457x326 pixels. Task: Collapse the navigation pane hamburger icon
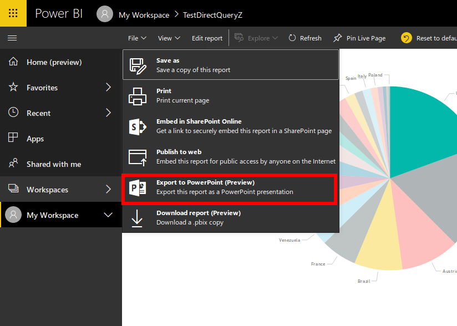[x=12, y=38]
